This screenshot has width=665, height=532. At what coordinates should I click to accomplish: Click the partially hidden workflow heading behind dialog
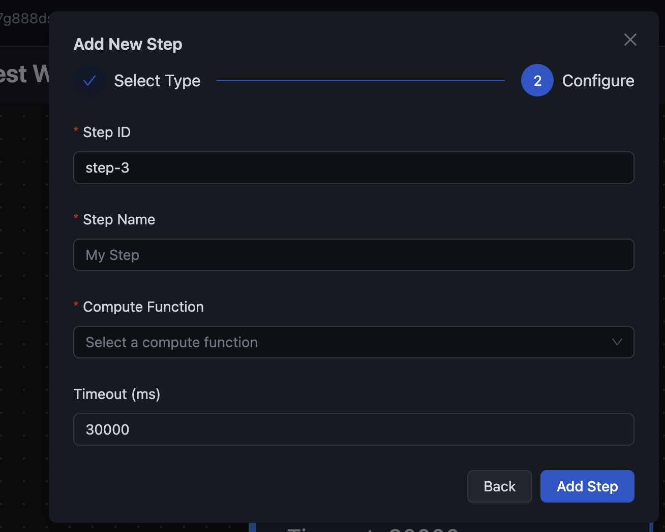24,74
